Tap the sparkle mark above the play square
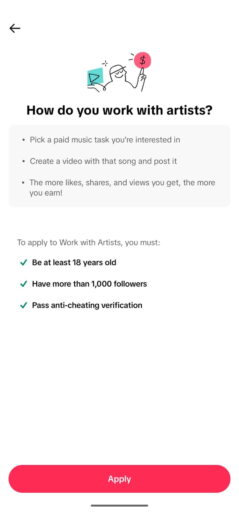The width and height of the screenshot is (239, 512). (105, 63)
